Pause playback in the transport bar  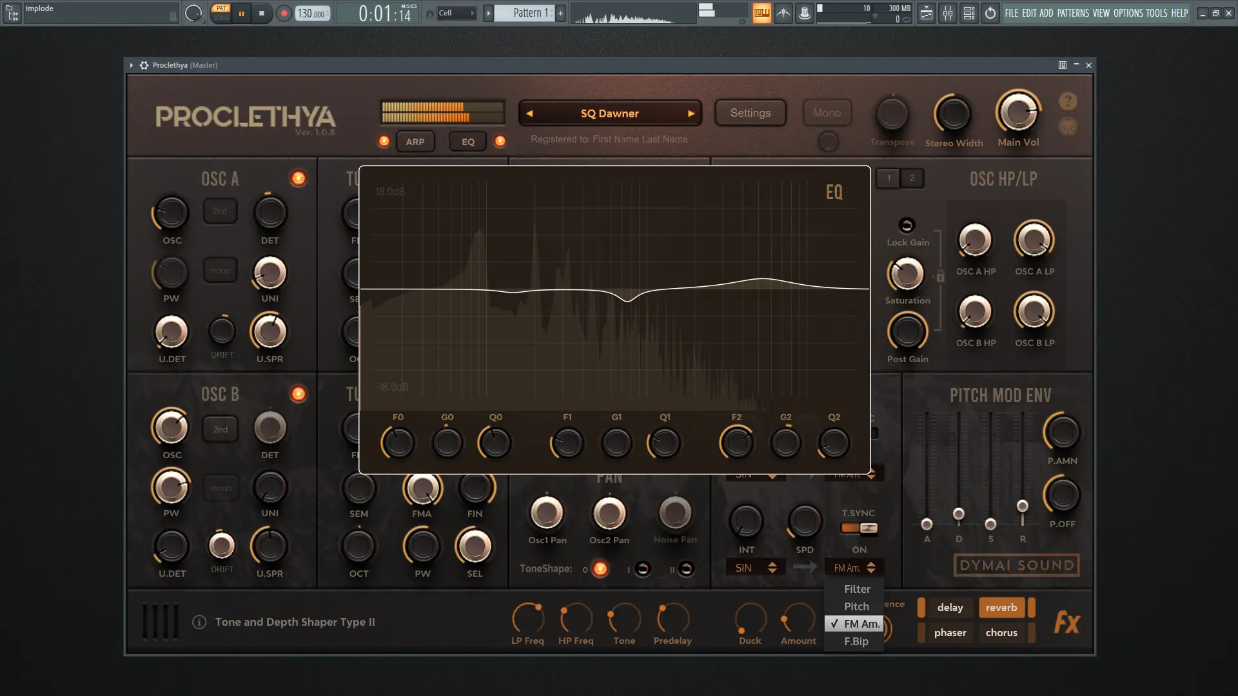(241, 13)
